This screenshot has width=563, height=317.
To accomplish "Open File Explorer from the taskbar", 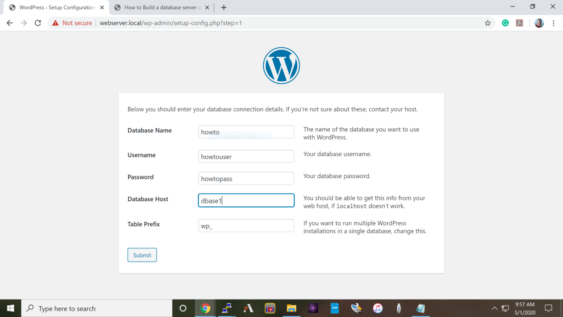I will coord(291,308).
